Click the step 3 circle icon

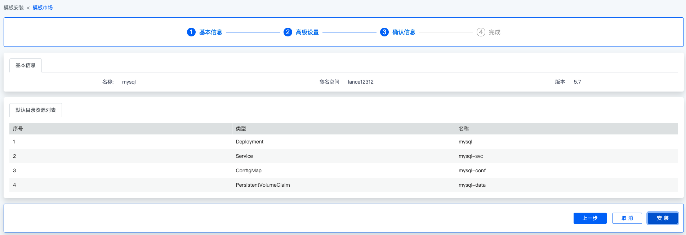coord(384,32)
